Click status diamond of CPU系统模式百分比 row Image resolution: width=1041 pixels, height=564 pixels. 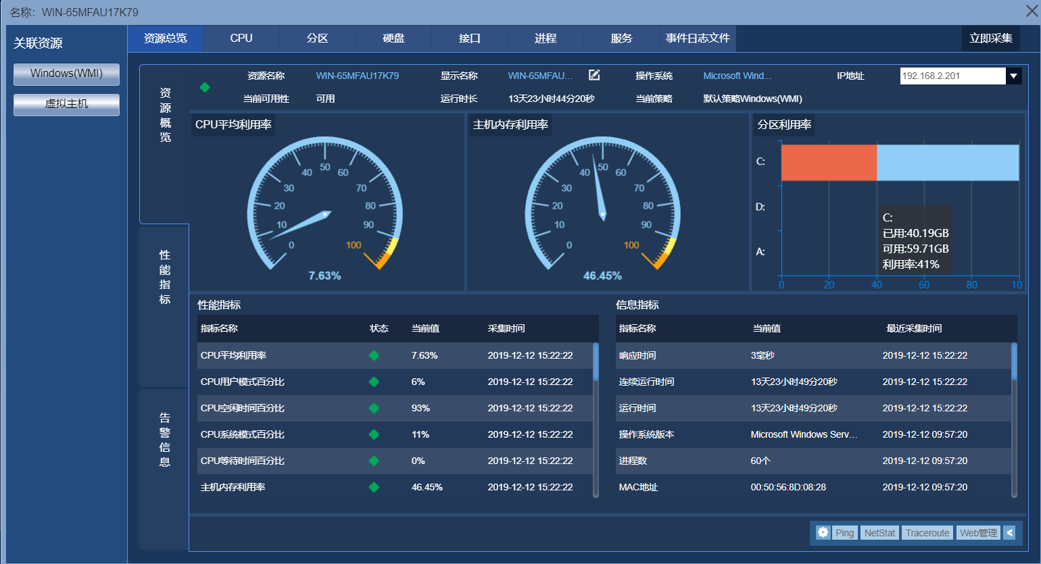click(374, 434)
